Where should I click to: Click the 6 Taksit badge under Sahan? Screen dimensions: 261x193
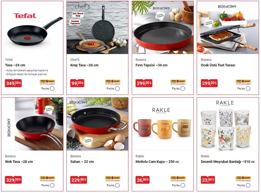click(113, 178)
